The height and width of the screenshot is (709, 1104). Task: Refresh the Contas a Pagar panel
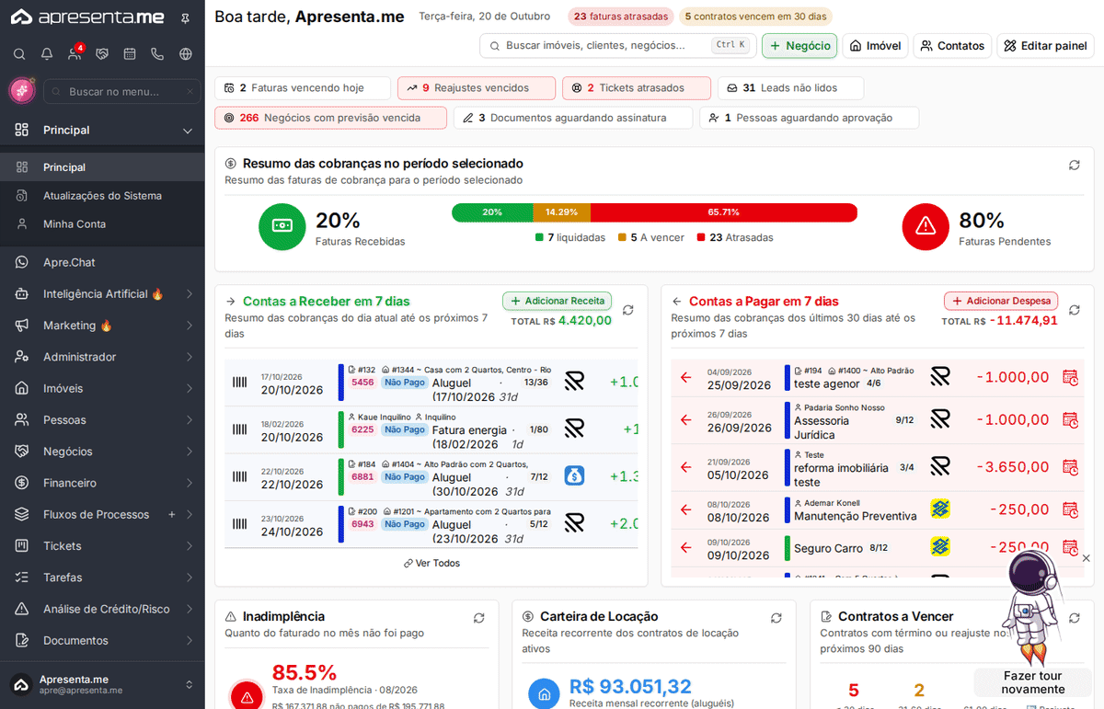(x=1074, y=310)
